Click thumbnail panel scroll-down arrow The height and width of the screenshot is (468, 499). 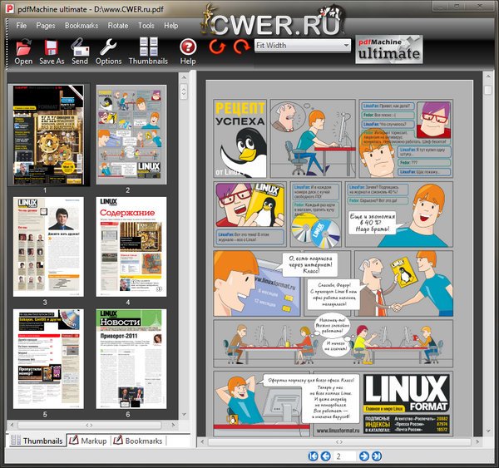click(x=184, y=415)
